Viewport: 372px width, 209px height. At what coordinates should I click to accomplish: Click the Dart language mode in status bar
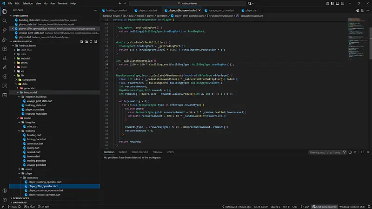pos(306,206)
